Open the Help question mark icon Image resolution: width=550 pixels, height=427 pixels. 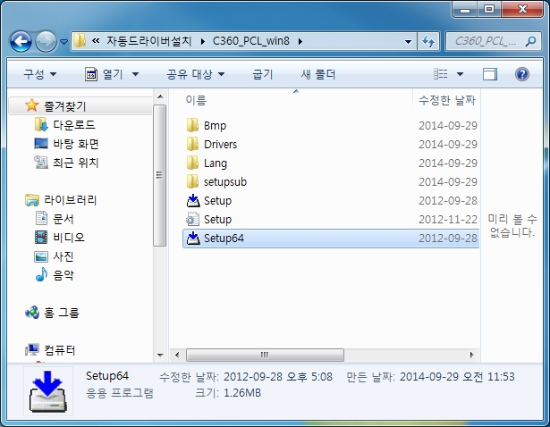tap(522, 74)
